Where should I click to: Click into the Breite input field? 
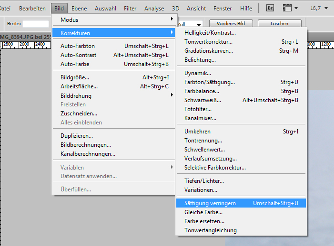[35, 24]
